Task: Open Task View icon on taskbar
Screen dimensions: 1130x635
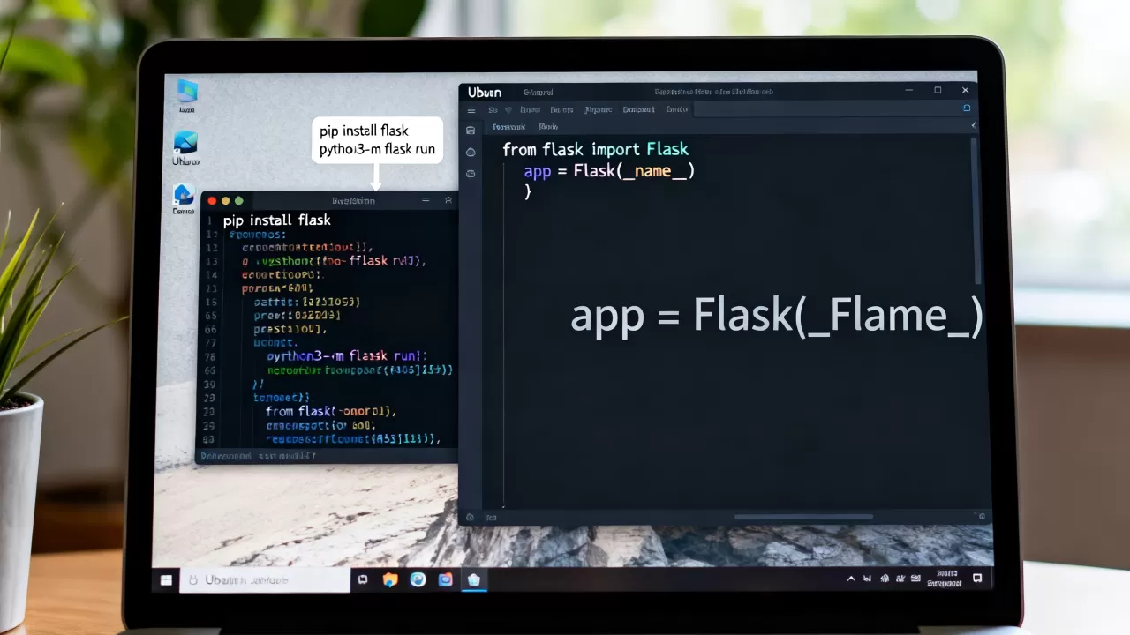Action: coord(363,579)
